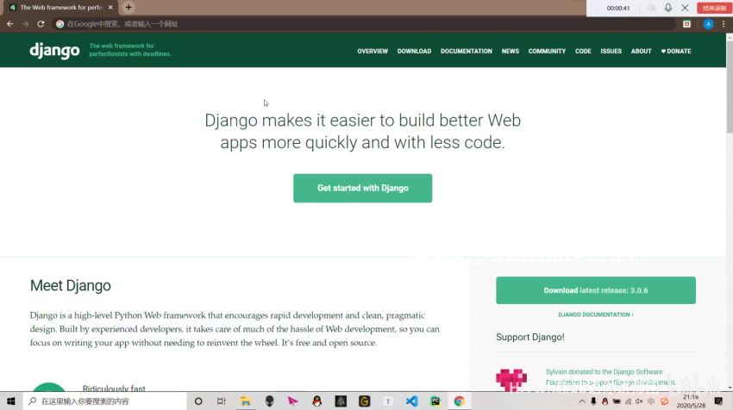Click Download latest release 3.0.6 button

click(596, 290)
